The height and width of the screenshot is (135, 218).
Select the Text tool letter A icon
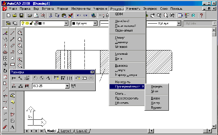click(x=12, y=127)
